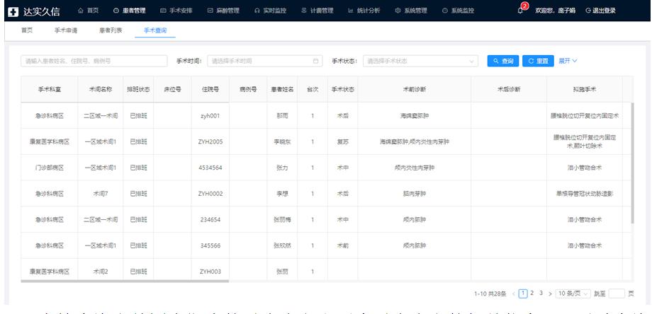The image size is (652, 314).
Task: Click the 首页 home icon in top navigation
Action: pyautogui.click(x=81, y=10)
